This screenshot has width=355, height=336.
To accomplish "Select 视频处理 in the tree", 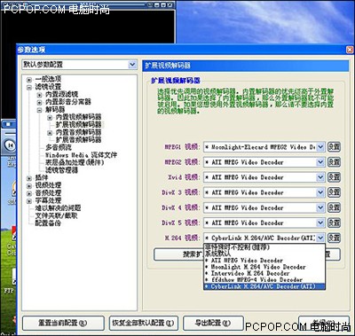I will [48, 185].
